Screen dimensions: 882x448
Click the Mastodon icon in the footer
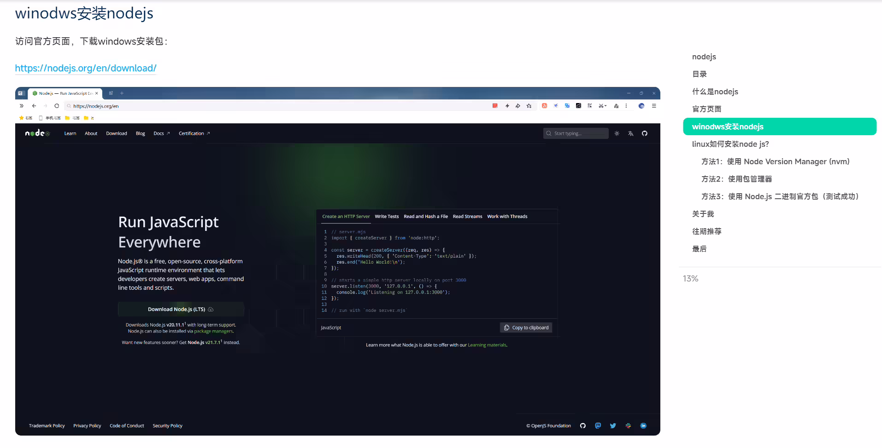(x=598, y=425)
